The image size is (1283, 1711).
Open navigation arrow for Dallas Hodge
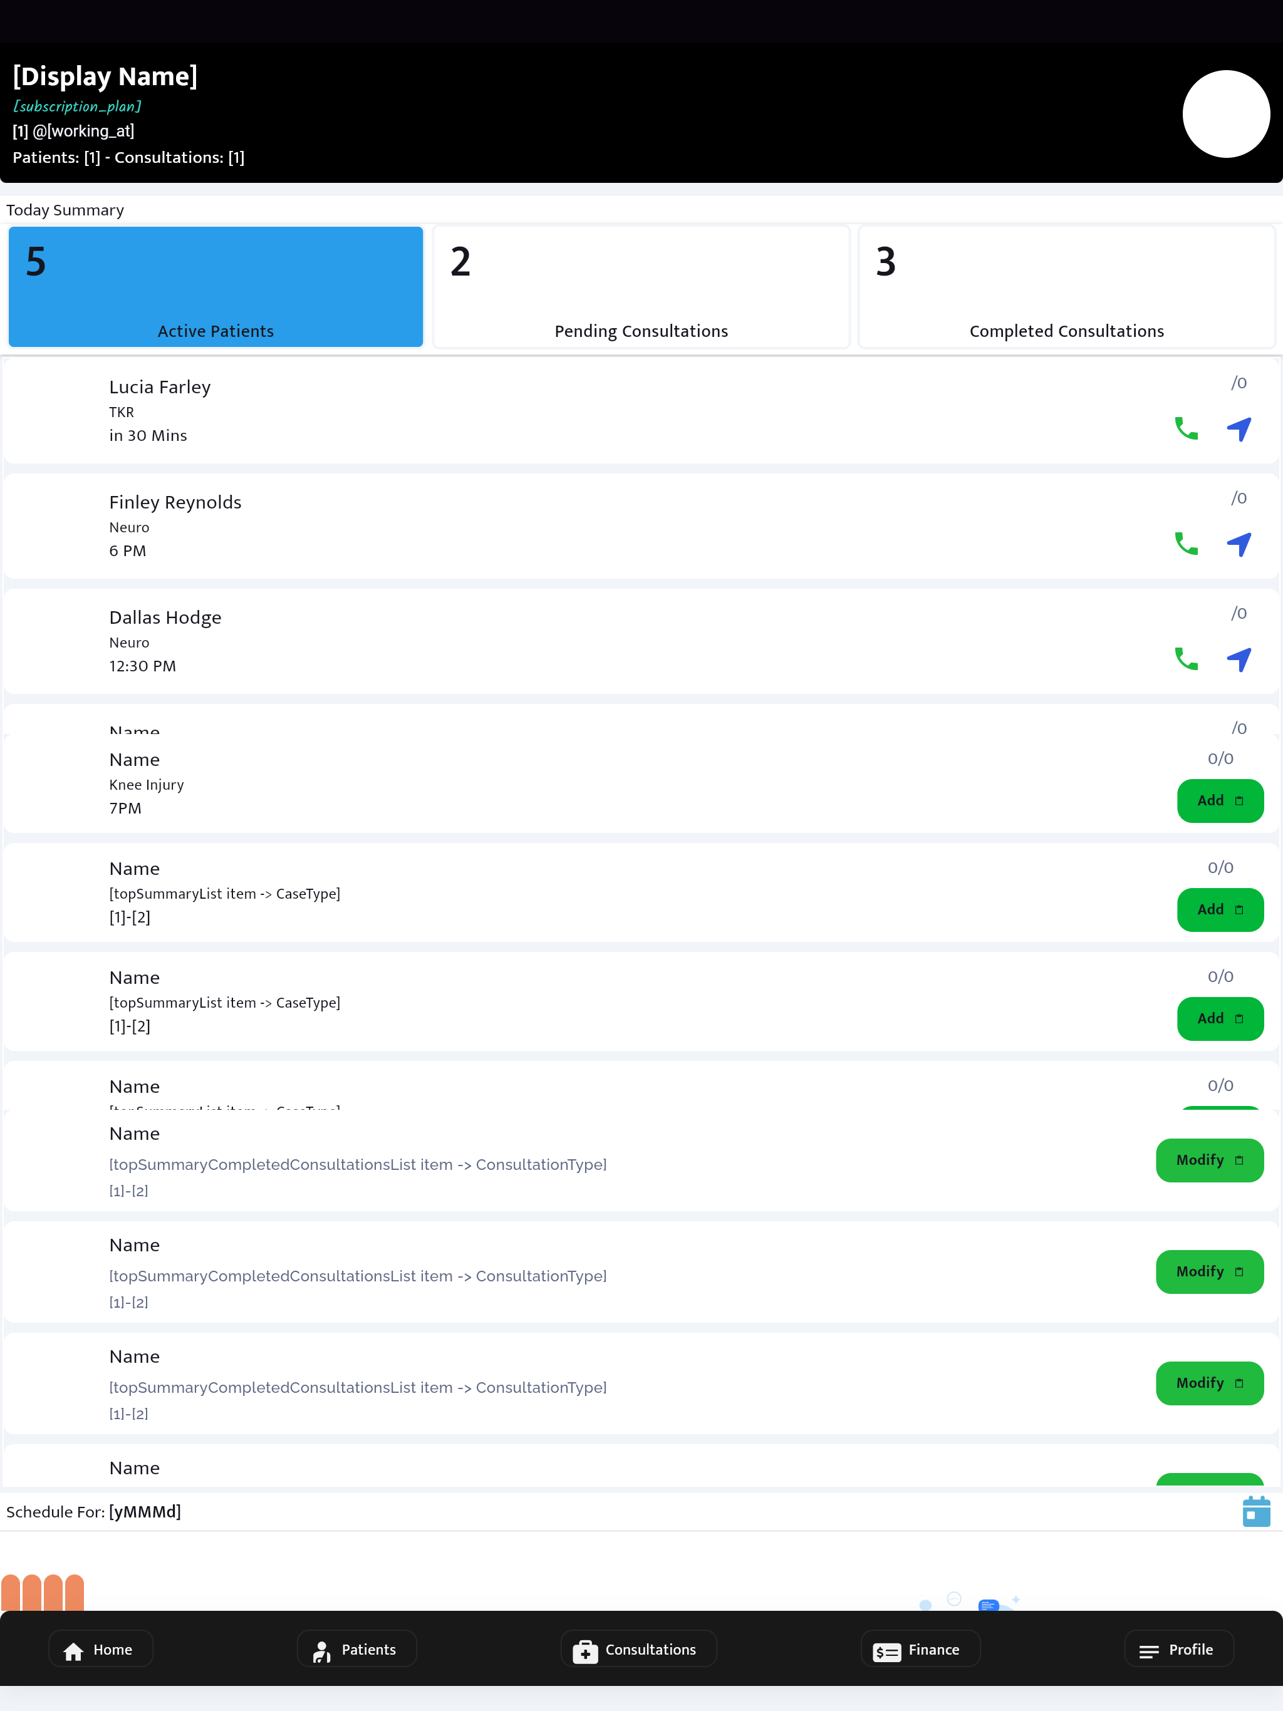coord(1239,659)
